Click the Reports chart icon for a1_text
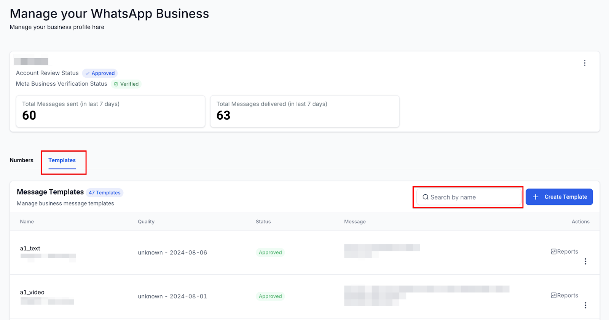The image size is (609, 320). pyautogui.click(x=554, y=251)
